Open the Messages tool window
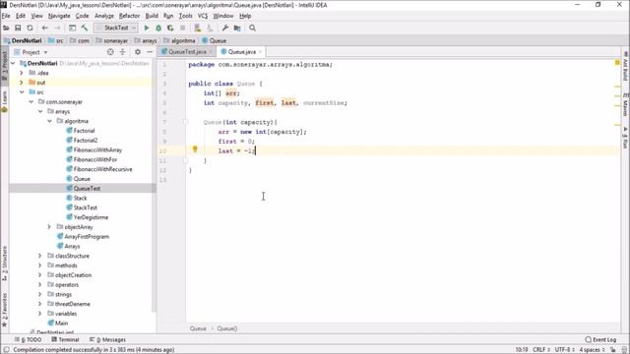Screen dimensions: 630x354 pyautogui.click(x=107, y=340)
